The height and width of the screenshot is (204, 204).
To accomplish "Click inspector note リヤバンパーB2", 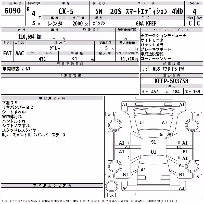I will pos(18,107).
